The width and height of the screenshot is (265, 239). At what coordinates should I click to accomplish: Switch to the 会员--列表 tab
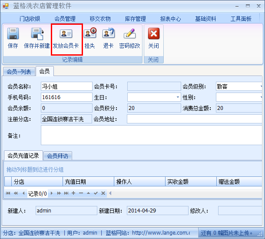coord(19,72)
